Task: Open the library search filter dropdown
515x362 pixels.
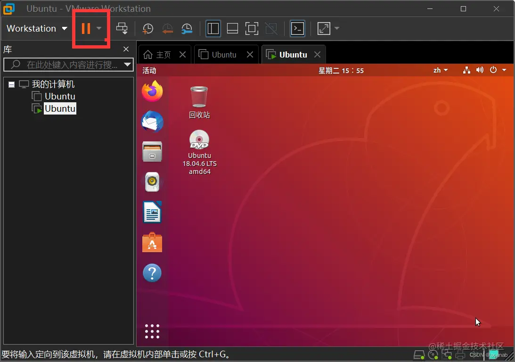Action: [x=127, y=65]
